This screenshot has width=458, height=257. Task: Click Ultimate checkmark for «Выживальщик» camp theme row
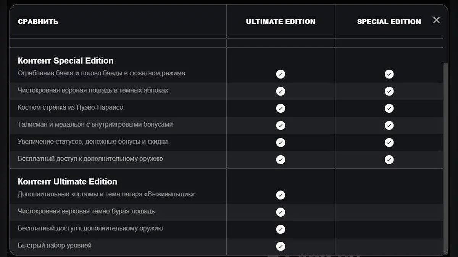point(281,195)
